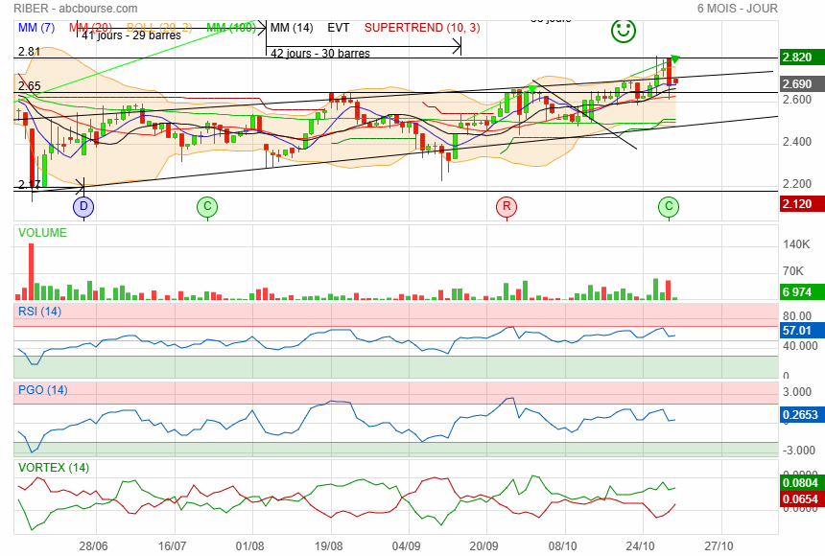Click the tallest red volume bar
Viewport: 825px width, 556px height.
31,271
